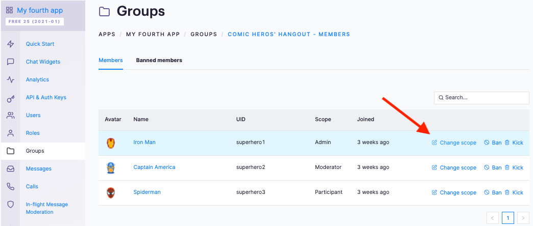Screen dimensions: 533x226
Task: Go to previous page arrow in pagination
Action: click(493, 218)
